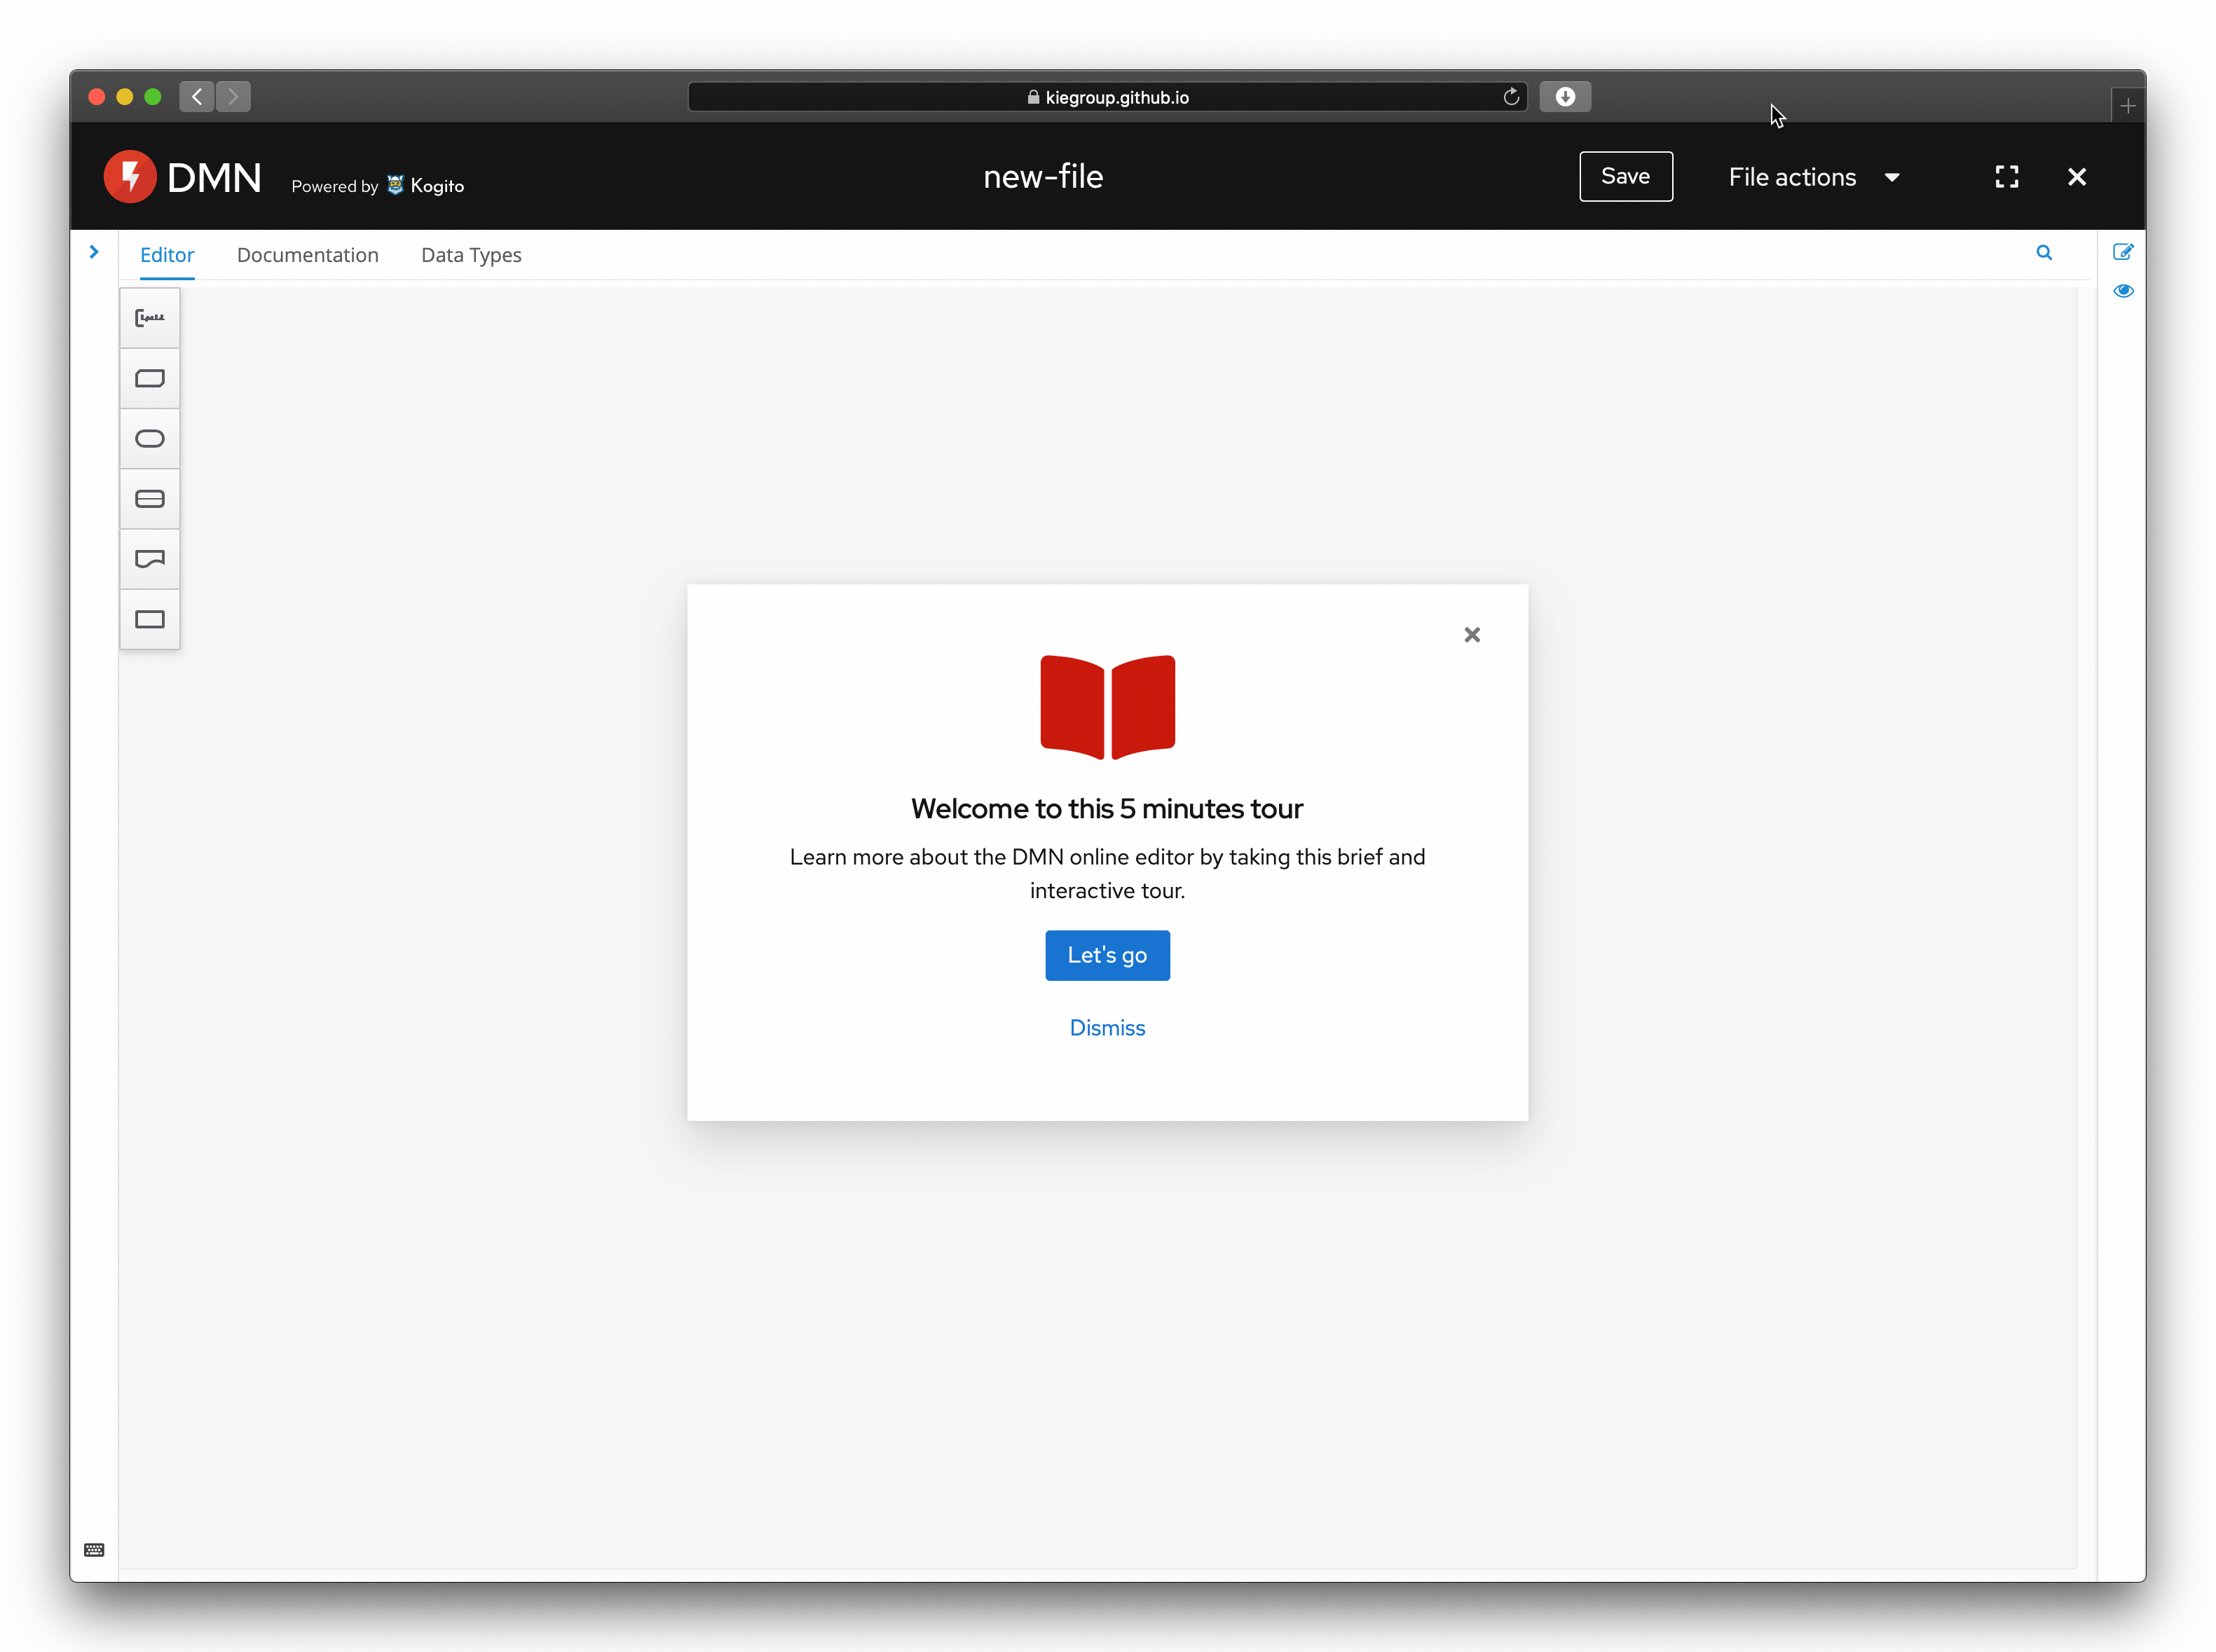Select the Input Data node tool

(x=150, y=439)
